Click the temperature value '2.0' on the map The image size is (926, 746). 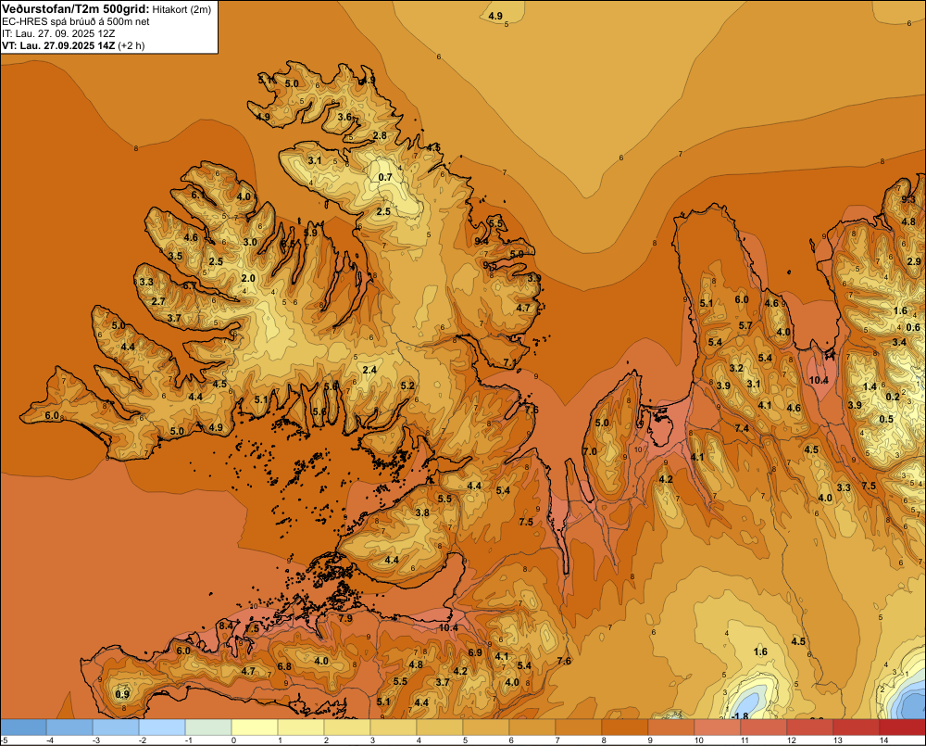pyautogui.click(x=248, y=278)
